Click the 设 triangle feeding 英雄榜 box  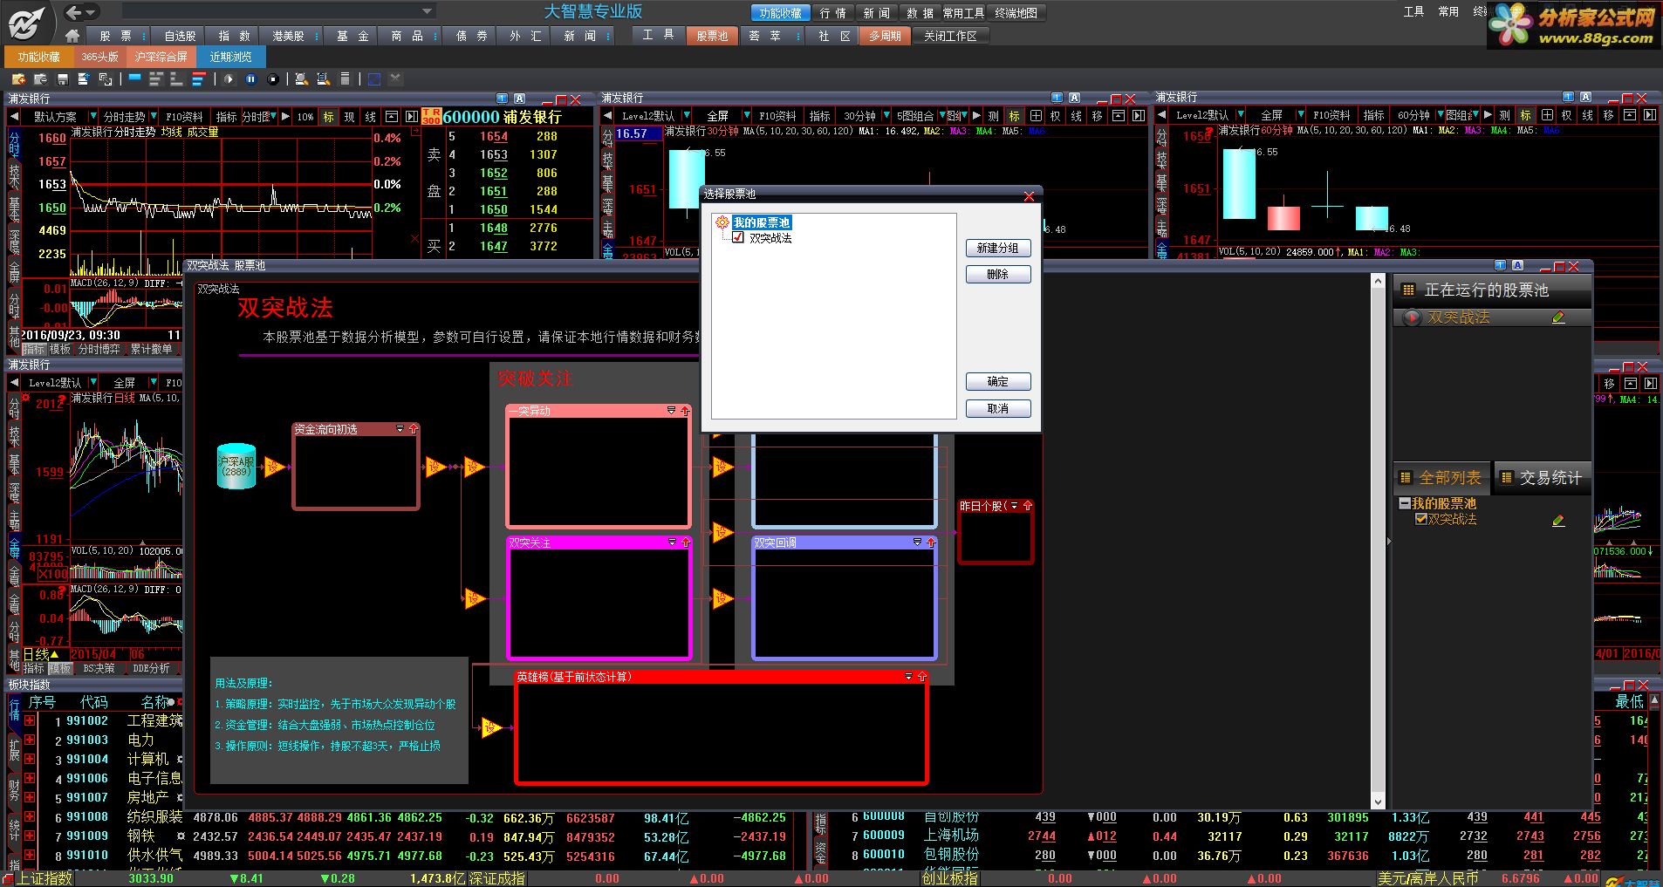coord(492,727)
